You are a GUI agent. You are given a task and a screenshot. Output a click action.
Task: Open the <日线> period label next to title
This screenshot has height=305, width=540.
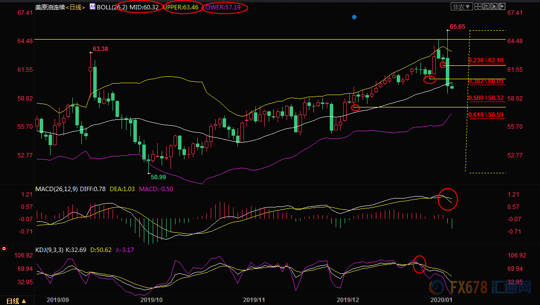(75, 7)
